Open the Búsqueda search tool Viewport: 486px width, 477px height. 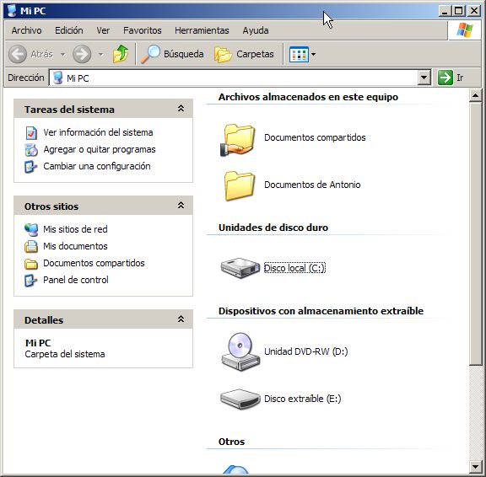(x=172, y=54)
